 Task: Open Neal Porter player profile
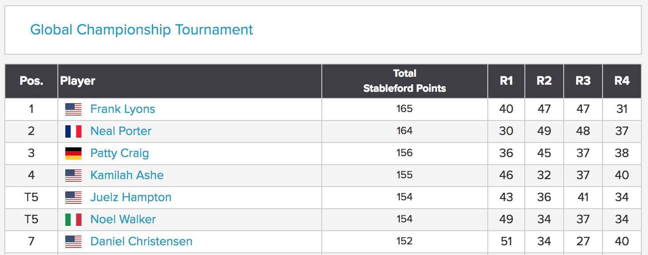coord(121,131)
